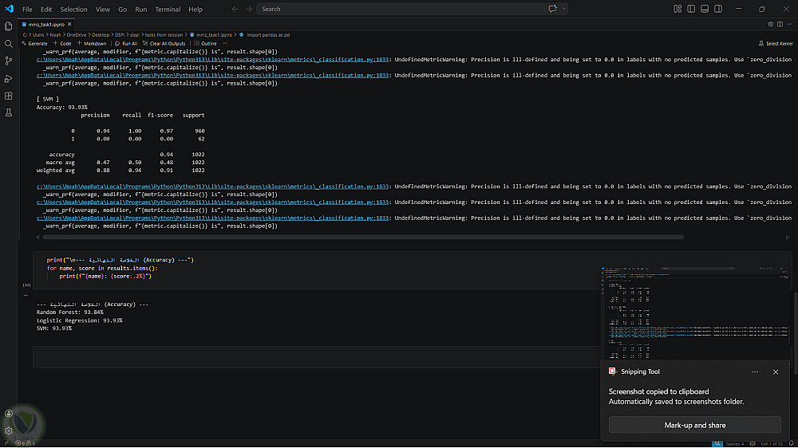Expand the notebook toolbar more actions ellipsis
The image size is (798, 448).
point(224,44)
